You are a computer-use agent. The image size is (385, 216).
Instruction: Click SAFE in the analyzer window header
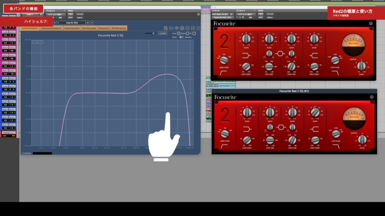click(x=70, y=18)
